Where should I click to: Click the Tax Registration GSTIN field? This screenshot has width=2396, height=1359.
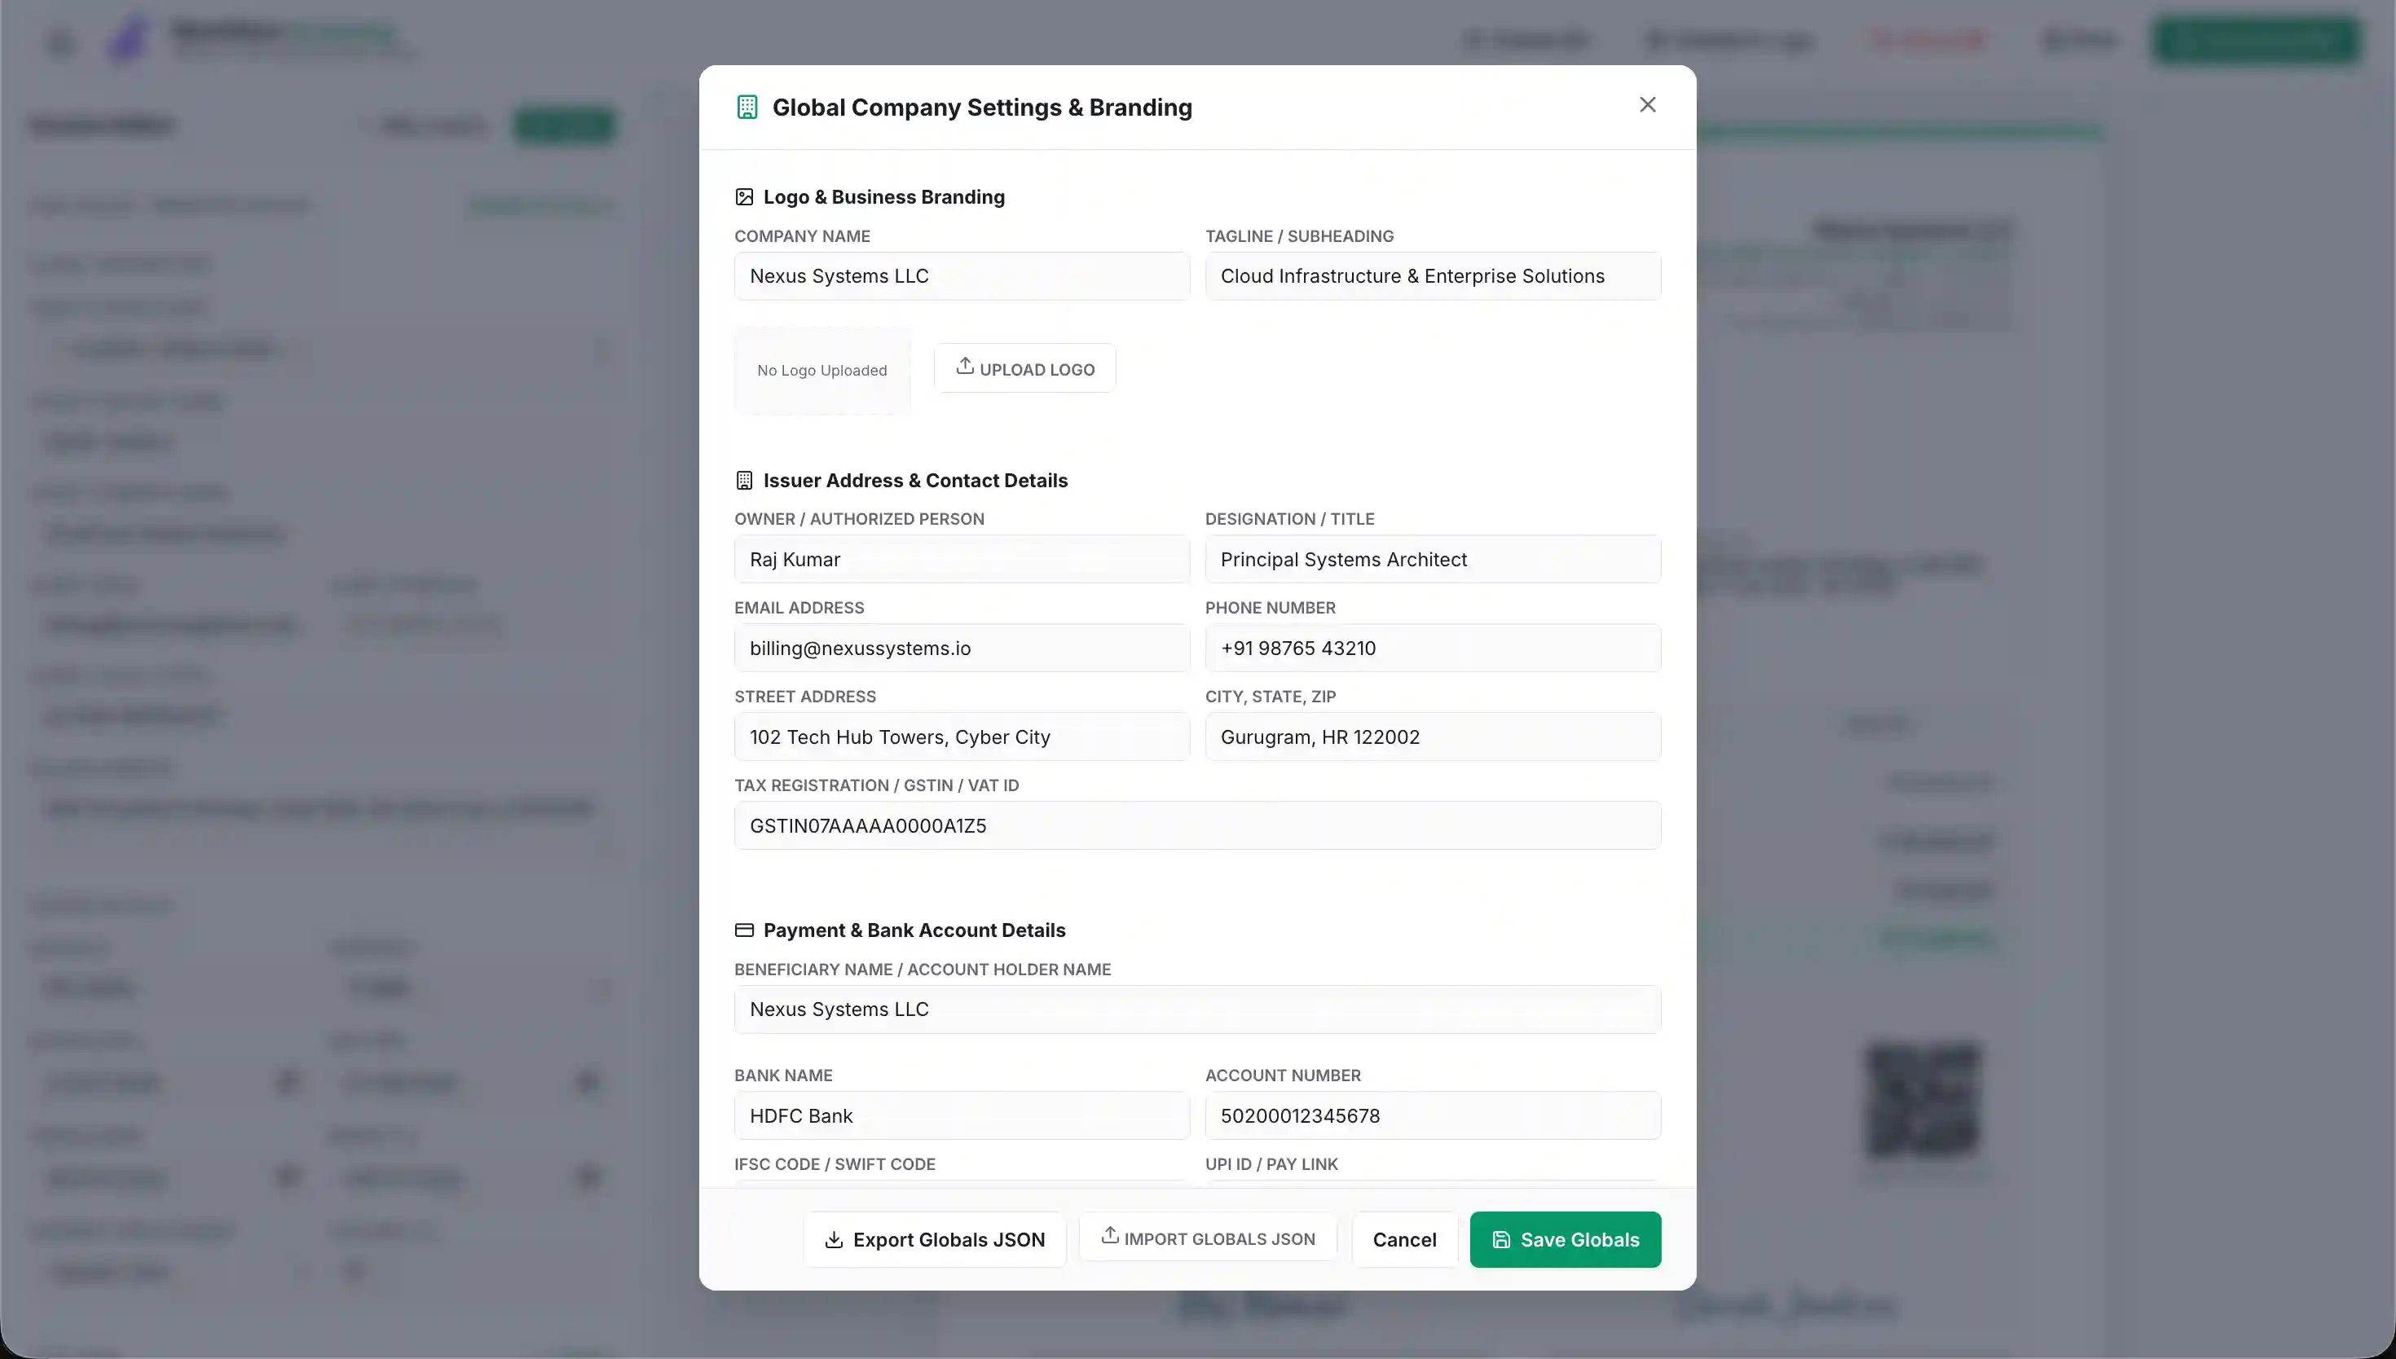tap(1197, 825)
